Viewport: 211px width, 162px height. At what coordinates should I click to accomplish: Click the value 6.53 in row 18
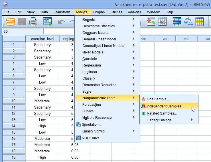75,151
